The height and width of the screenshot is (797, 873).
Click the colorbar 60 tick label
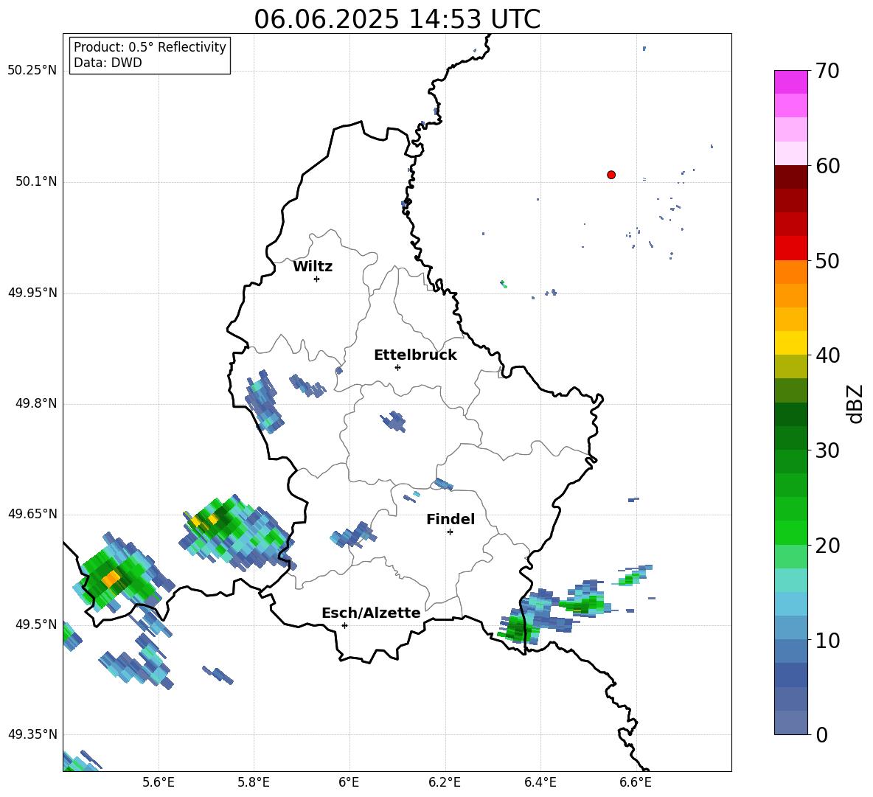[828, 166]
